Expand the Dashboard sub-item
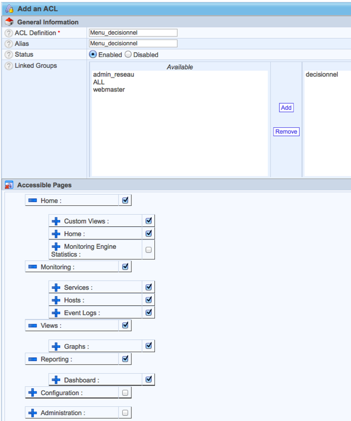 pyautogui.click(x=56, y=380)
